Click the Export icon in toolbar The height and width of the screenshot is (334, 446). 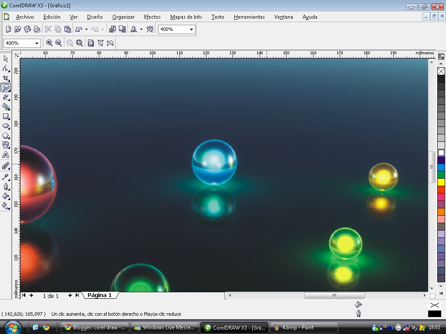[x=122, y=29]
